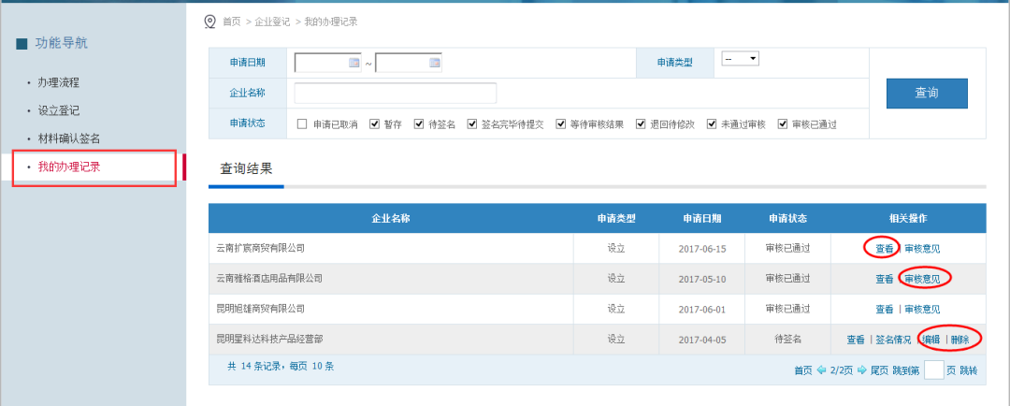Click the 首页 pagination link
Viewport: 1010px width, 406px height.
[803, 370]
